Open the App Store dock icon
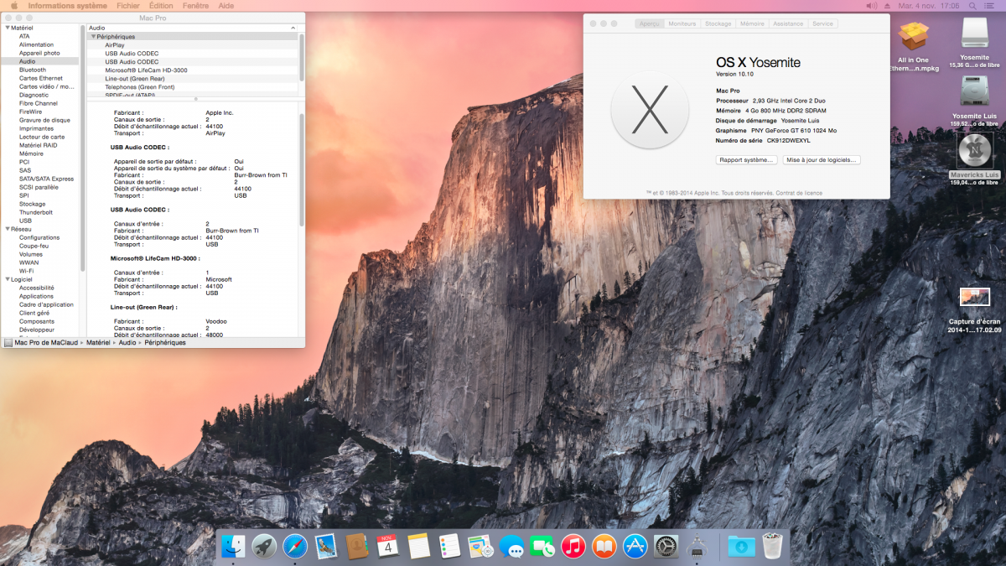This screenshot has height=566, width=1006. pyautogui.click(x=635, y=546)
